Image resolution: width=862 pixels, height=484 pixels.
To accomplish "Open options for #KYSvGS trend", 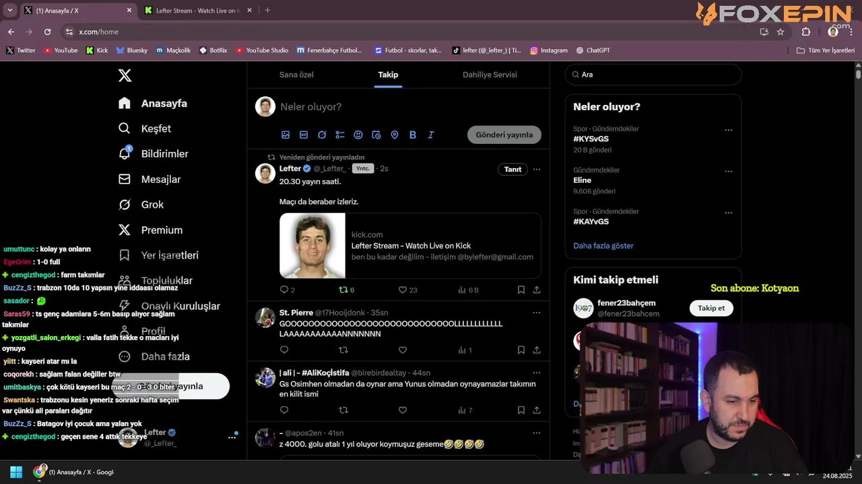I will [729, 130].
